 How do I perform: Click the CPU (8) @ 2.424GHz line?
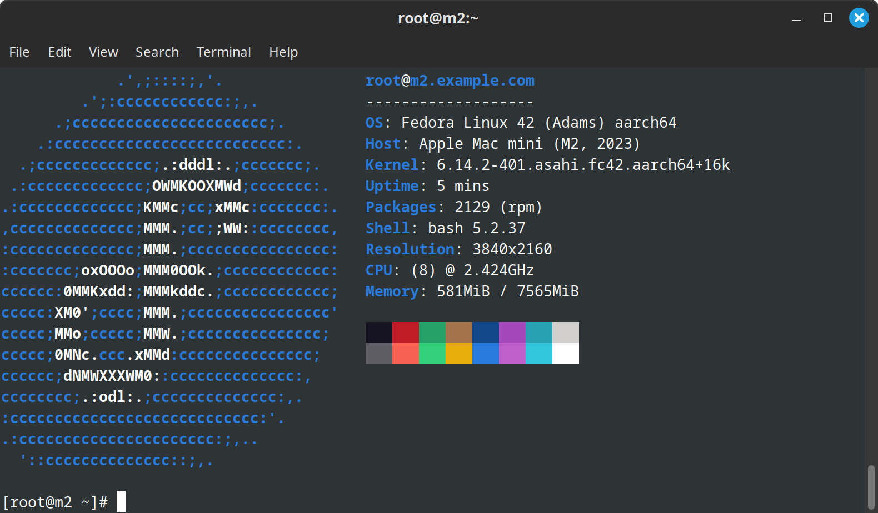pyautogui.click(x=450, y=270)
